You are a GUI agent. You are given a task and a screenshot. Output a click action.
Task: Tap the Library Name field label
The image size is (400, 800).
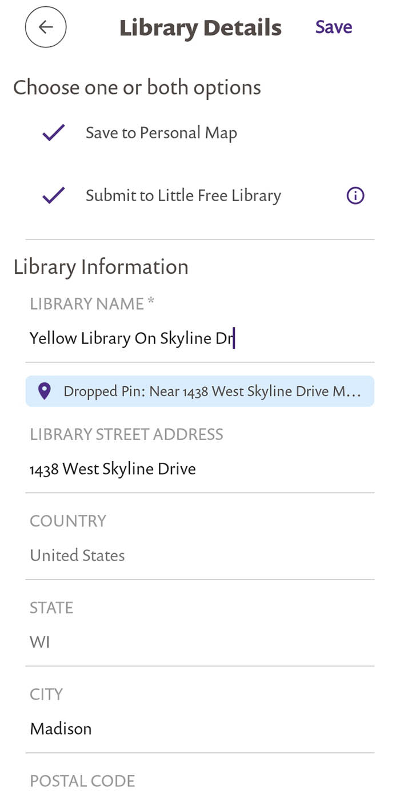91,304
